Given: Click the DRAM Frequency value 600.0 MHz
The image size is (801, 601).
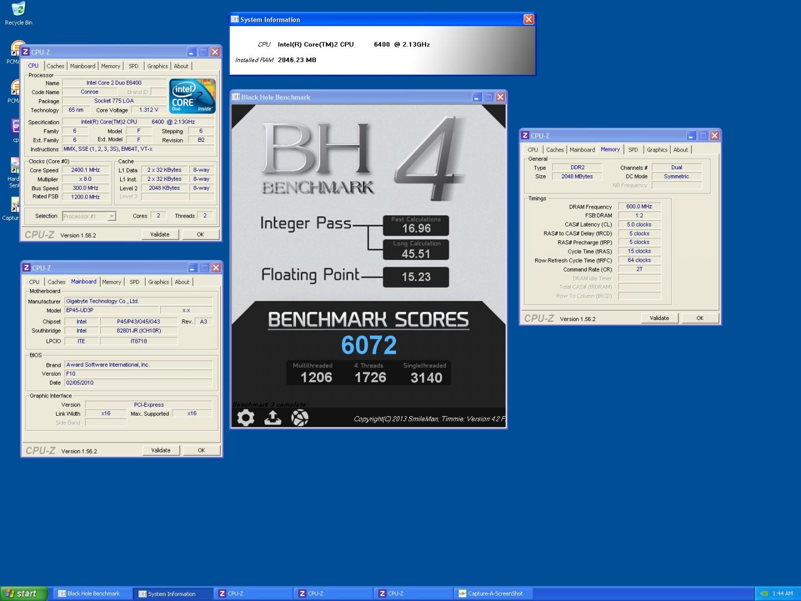Looking at the screenshot, I should 639,206.
